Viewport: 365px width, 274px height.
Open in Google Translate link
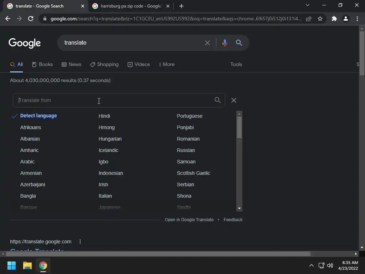point(189,220)
